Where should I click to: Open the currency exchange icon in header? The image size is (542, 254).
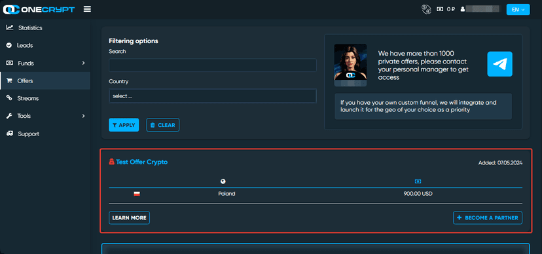pyautogui.click(x=426, y=9)
